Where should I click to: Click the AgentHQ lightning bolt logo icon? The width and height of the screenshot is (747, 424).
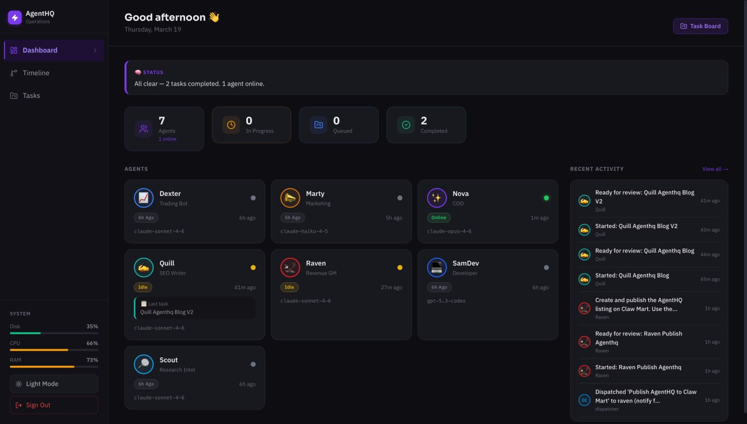pos(14,17)
